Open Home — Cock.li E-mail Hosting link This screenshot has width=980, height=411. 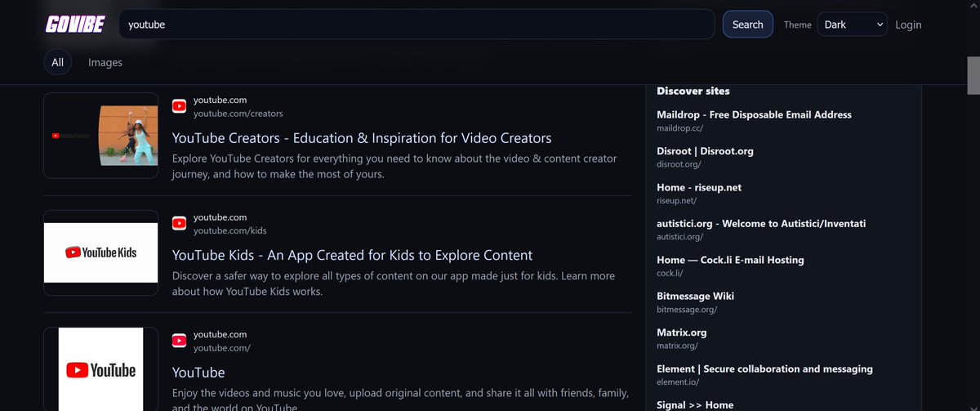pyautogui.click(x=730, y=260)
